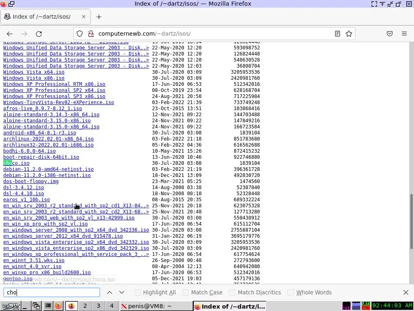The image size is (414, 311).
Task: Open Windows_Vista_x86.iso link
Action: 34,78
